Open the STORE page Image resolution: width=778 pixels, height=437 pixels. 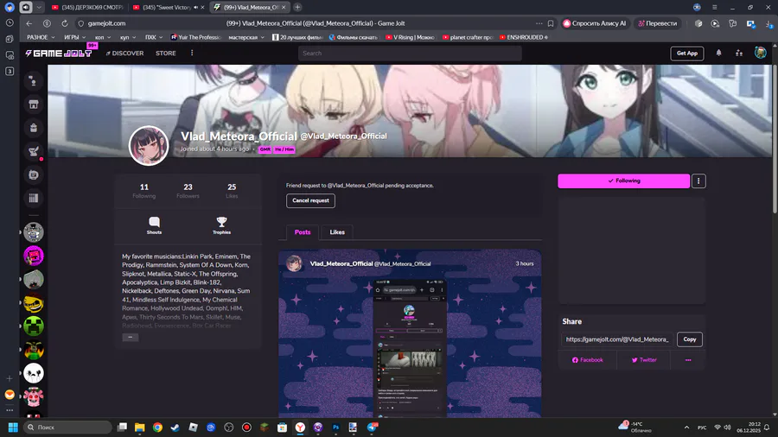coord(166,53)
